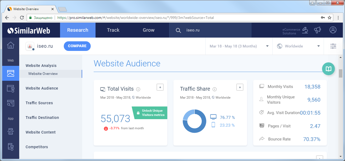Click the Pages / Visit value 2.47

[x=315, y=126]
